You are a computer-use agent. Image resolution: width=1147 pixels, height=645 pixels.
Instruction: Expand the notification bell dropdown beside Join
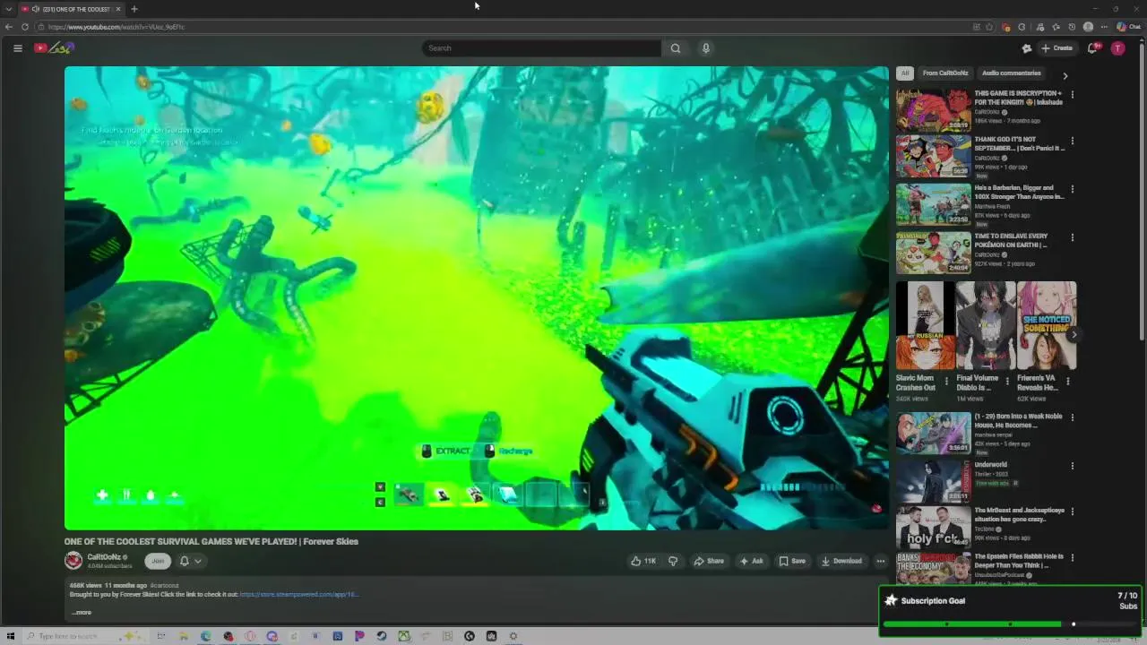tap(190, 561)
